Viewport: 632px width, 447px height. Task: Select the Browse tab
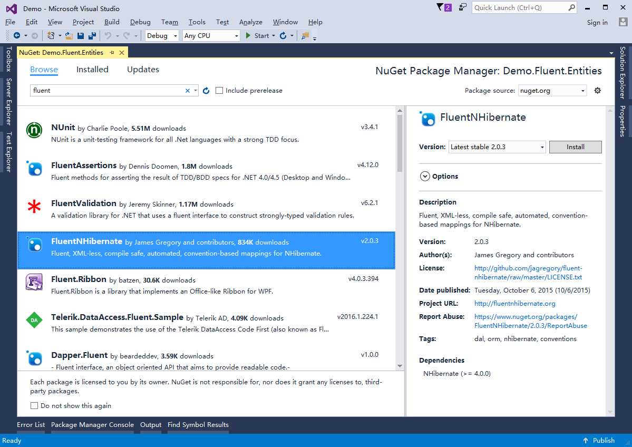coord(44,70)
